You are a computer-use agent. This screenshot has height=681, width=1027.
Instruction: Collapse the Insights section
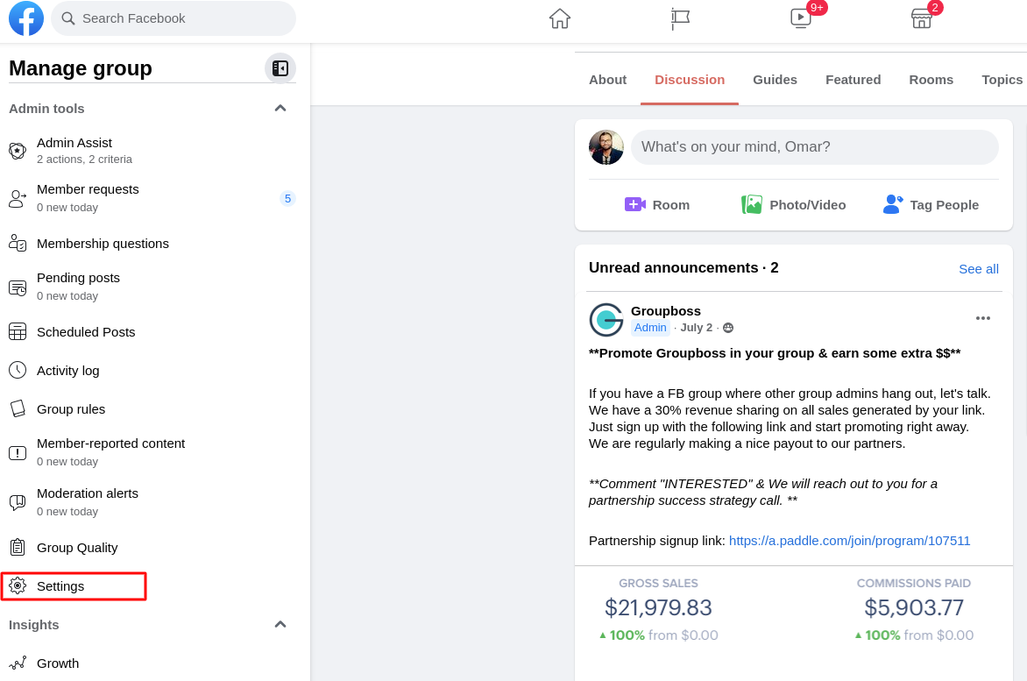[x=280, y=625]
